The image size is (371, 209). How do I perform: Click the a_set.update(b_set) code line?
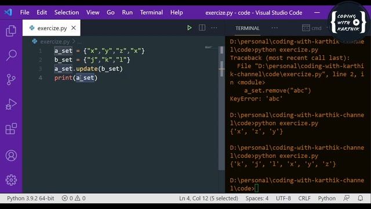coord(89,69)
